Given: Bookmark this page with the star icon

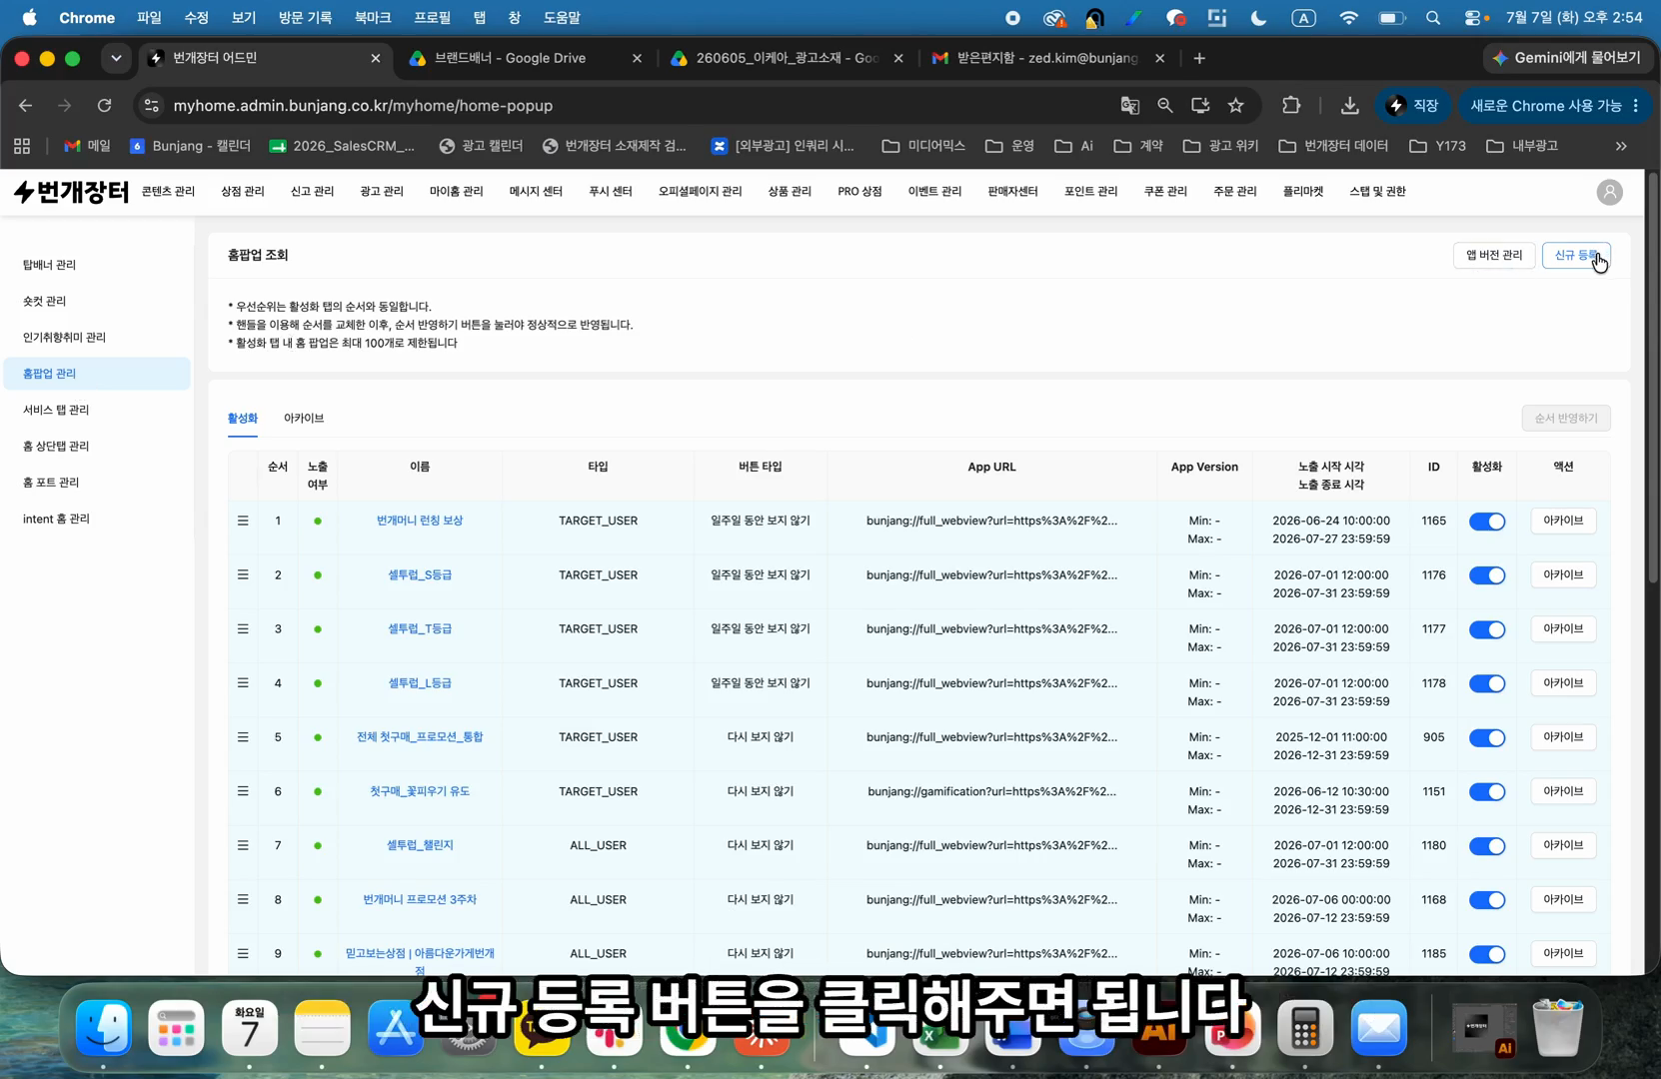Looking at the screenshot, I should [1236, 106].
